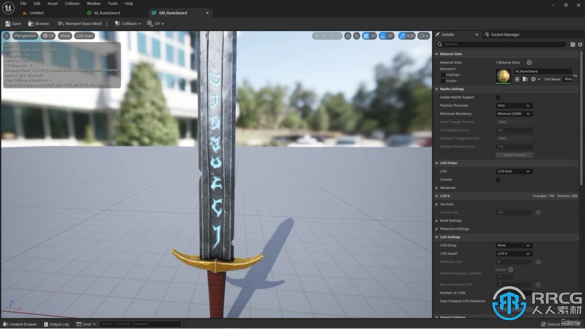Close the Details panel tab
This screenshot has height=329, width=585.
[x=477, y=35]
